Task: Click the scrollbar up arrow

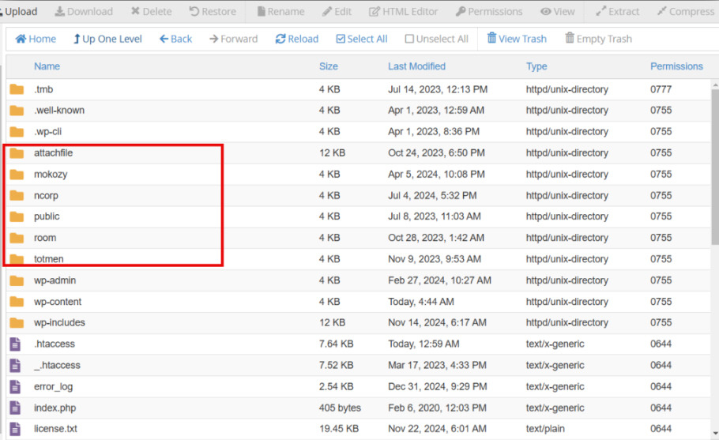Action: pos(715,85)
